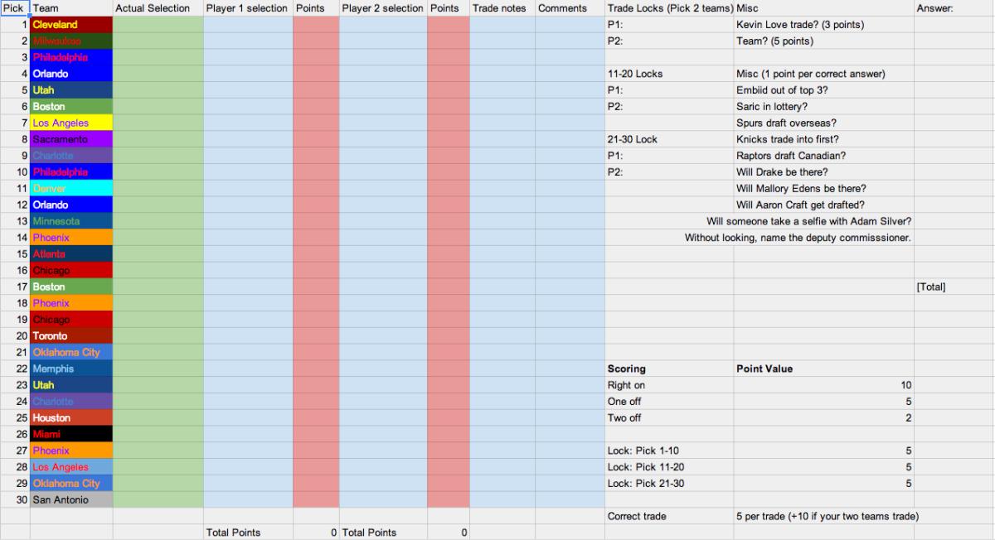Viewport: 995px width, 540px height.
Task: Click the Cleveland team cell
Action: 70,25
